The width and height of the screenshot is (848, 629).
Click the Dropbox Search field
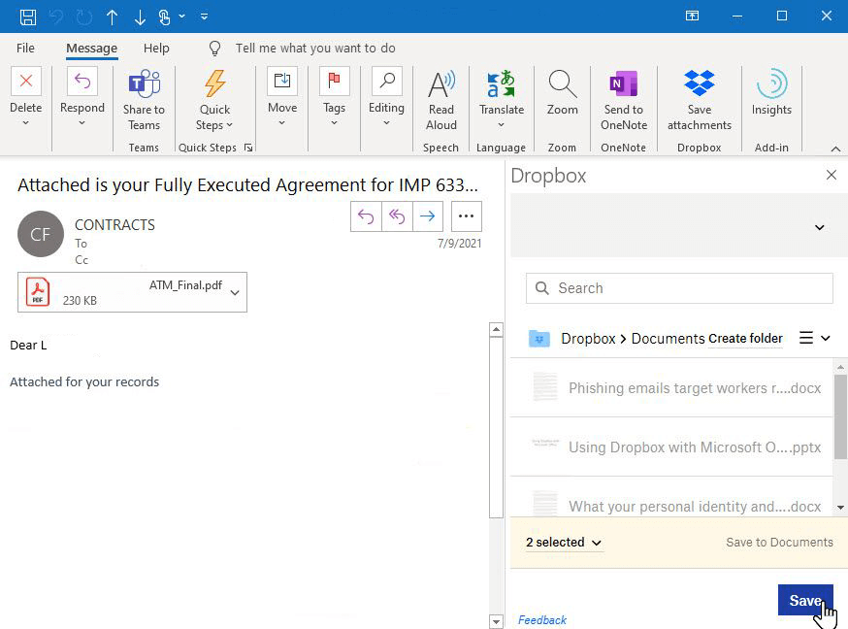679,288
